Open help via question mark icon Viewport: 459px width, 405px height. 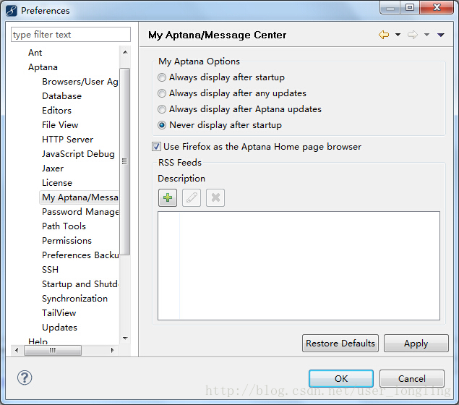tap(25, 378)
